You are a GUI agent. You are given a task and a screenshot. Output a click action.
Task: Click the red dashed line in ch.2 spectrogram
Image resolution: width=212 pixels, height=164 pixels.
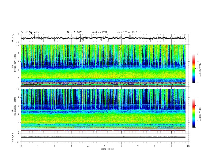(103, 117)
